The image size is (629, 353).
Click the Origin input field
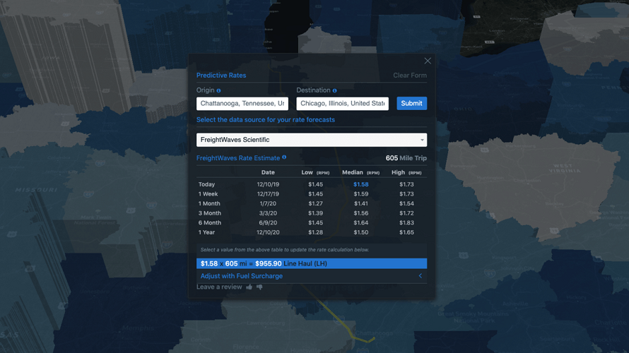(x=242, y=103)
